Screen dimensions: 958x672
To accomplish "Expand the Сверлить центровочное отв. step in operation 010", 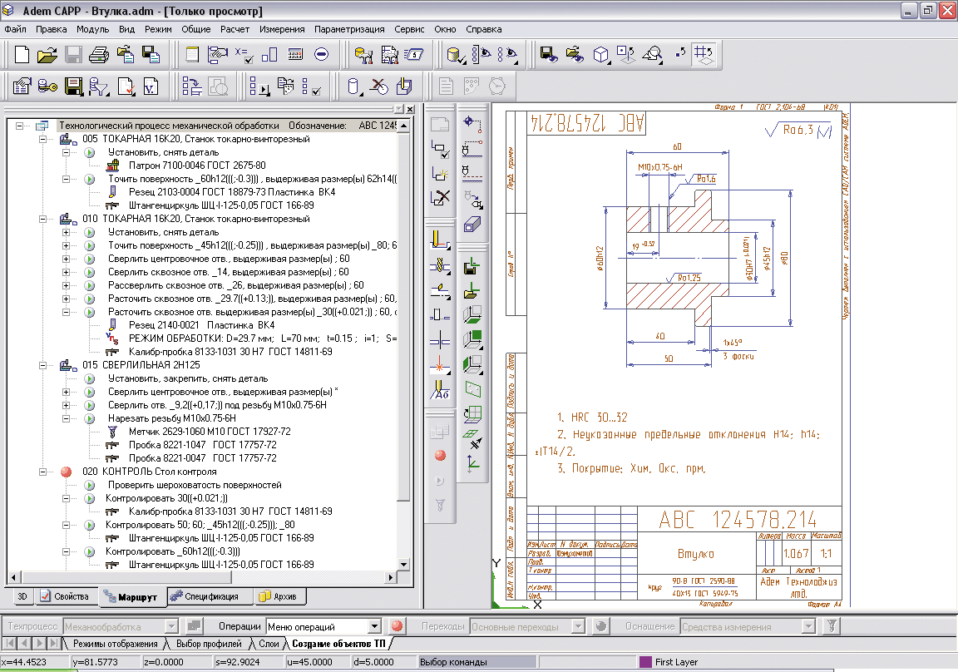I will [67, 259].
